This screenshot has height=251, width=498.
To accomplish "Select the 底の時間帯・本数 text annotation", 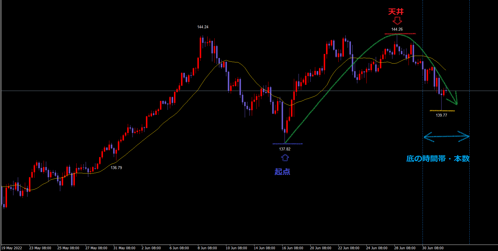I will click(438, 159).
